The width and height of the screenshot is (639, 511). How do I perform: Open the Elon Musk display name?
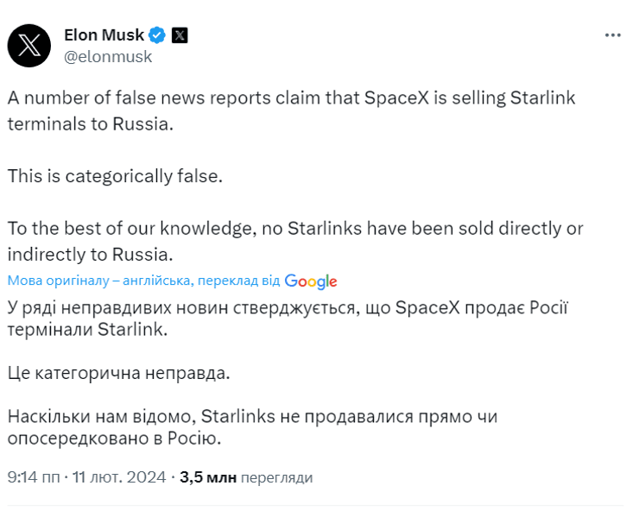[104, 35]
